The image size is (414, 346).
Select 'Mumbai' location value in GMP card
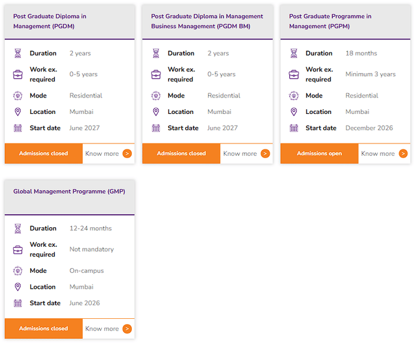click(x=82, y=287)
